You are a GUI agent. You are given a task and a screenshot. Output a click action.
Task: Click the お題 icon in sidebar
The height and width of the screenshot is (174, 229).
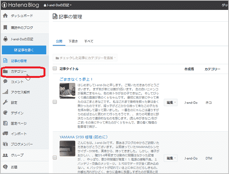(x=5, y=167)
